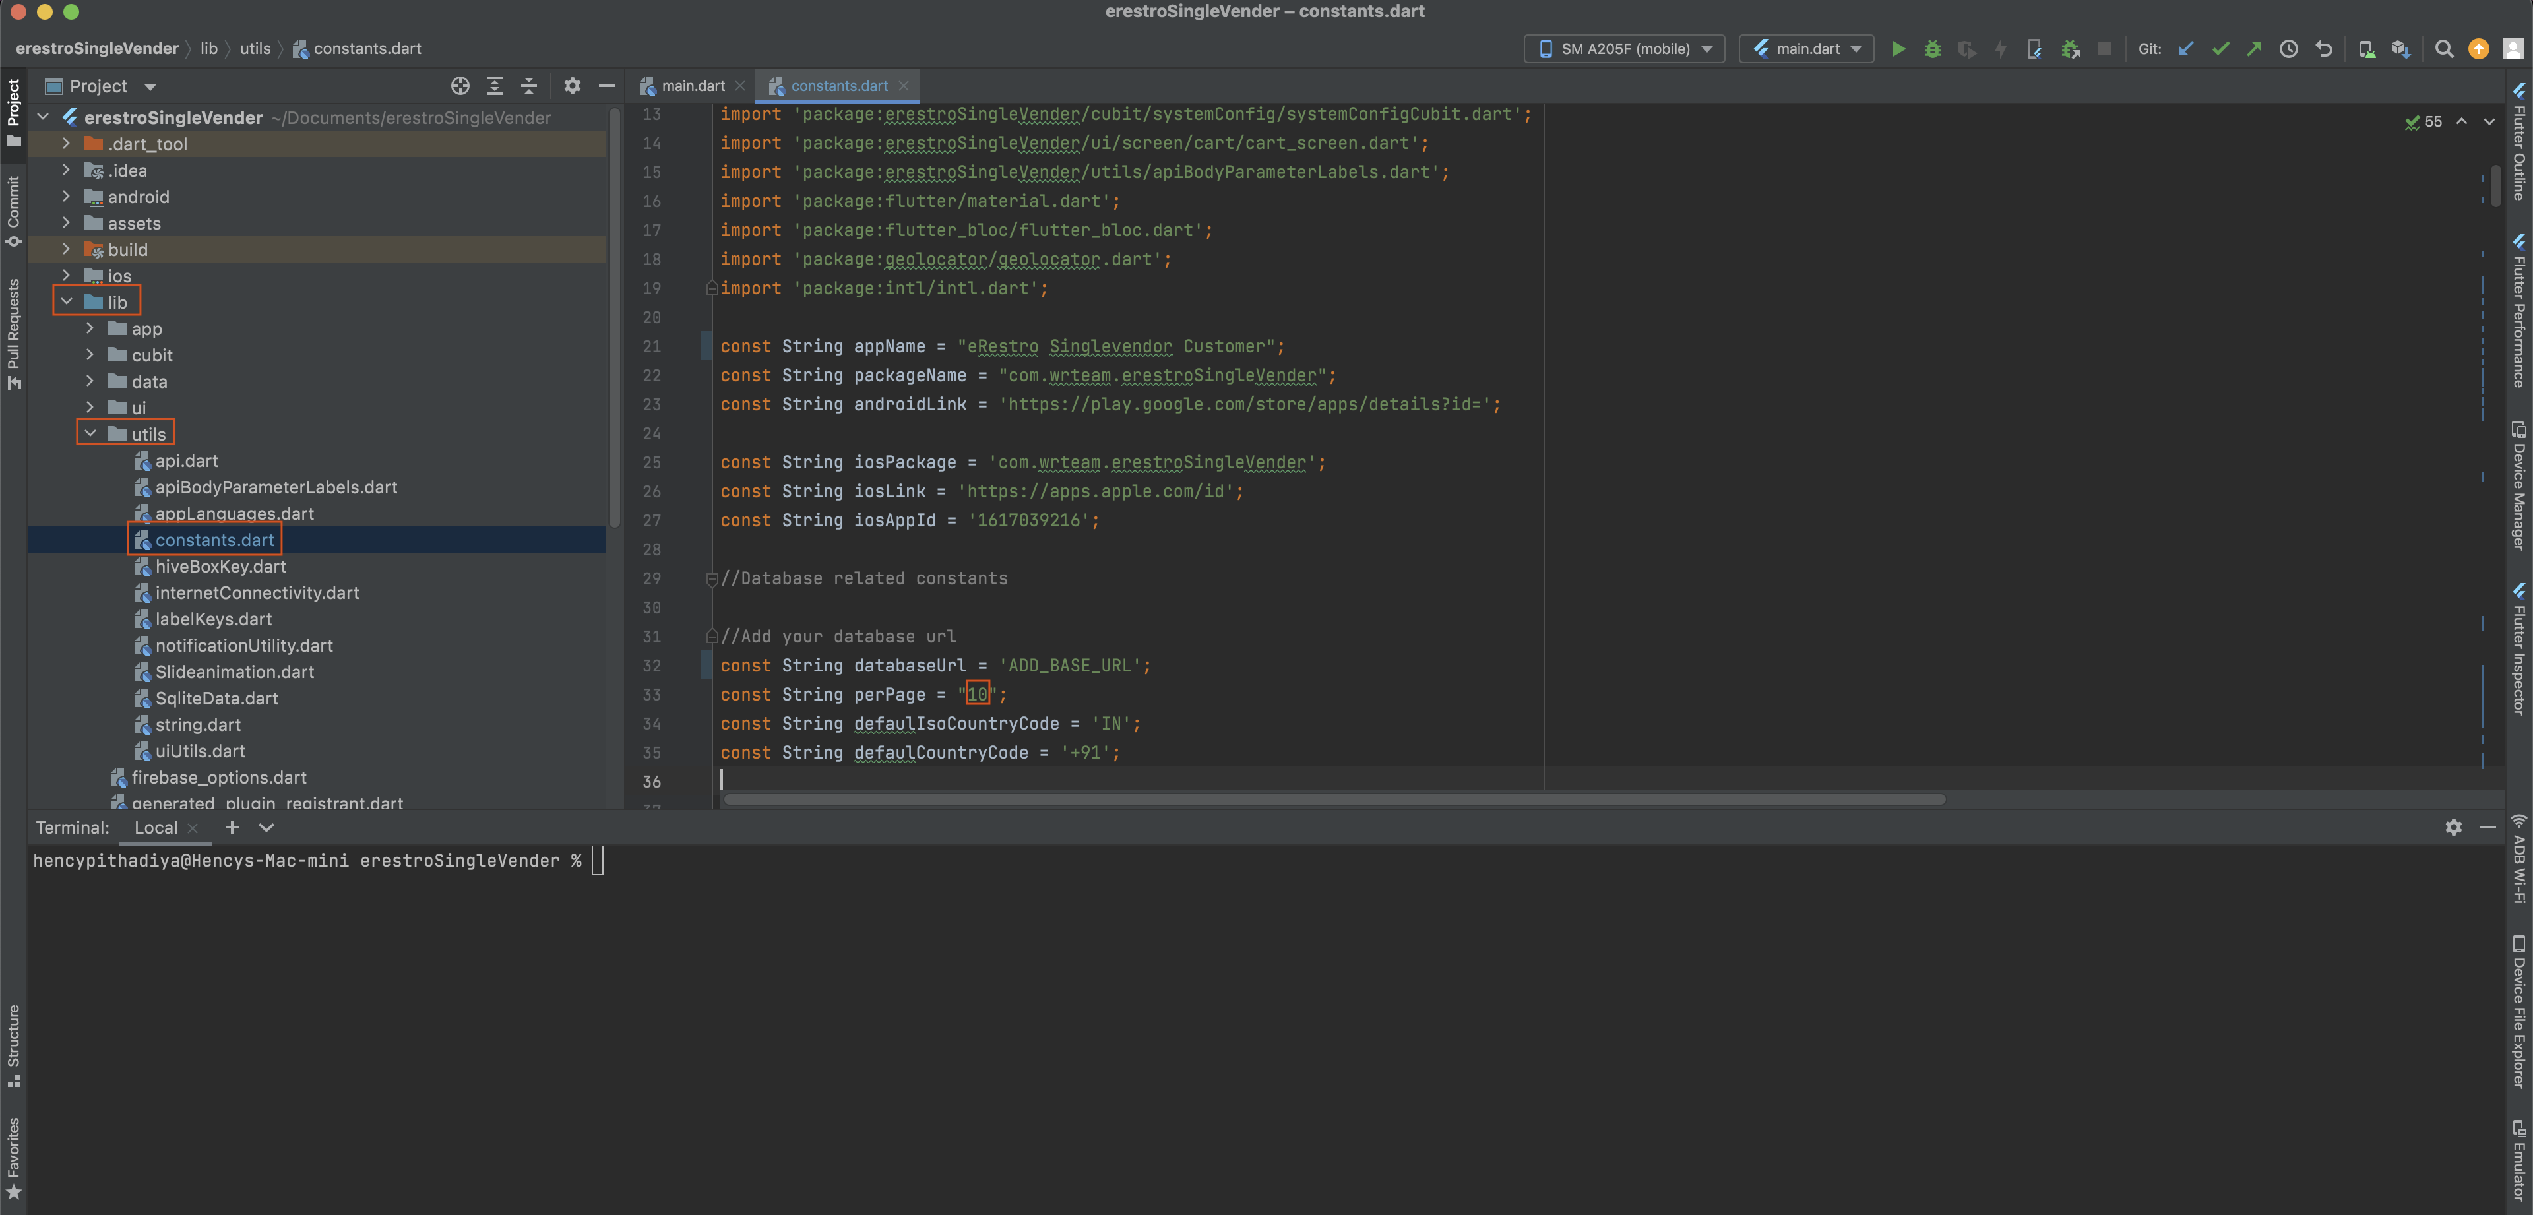Collapse the utils folder
Viewport: 2533px width, 1215px height.
click(x=90, y=433)
